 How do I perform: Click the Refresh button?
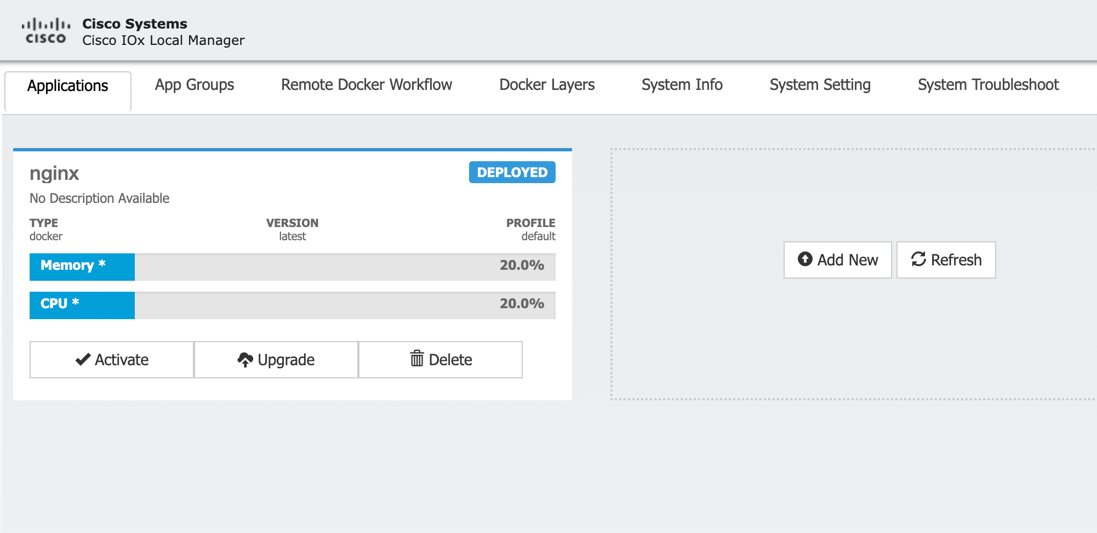coord(946,259)
